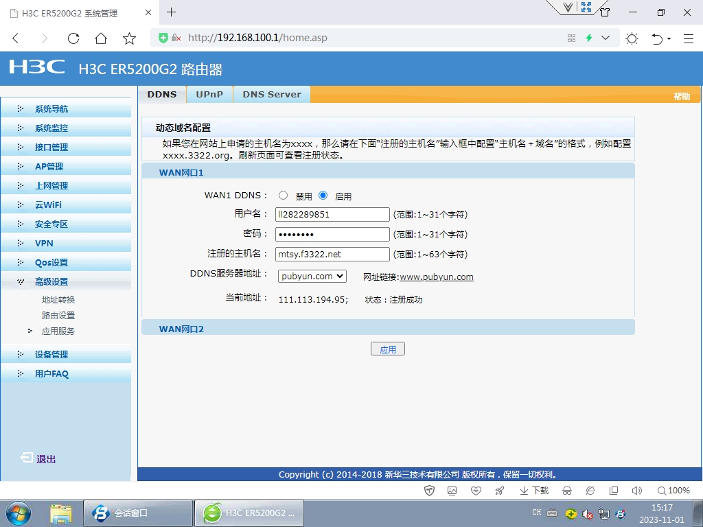Expand the WAN网口2 section header

(x=388, y=329)
